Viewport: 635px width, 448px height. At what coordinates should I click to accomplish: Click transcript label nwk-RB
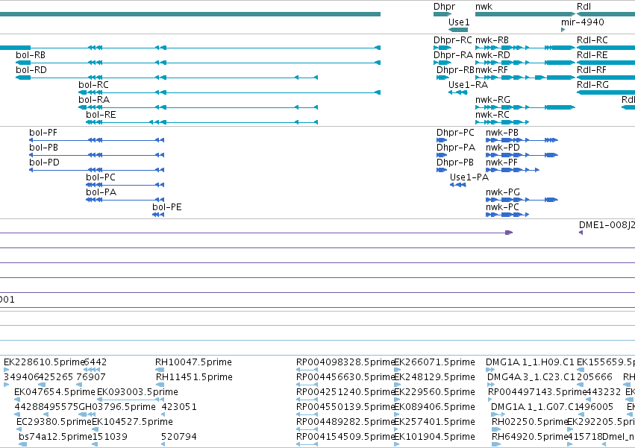pos(492,40)
